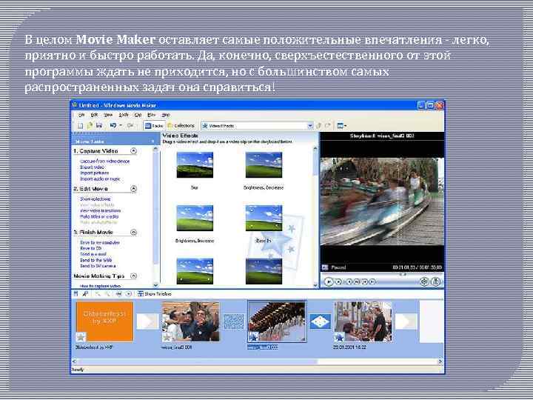Select the Brightness, Decrease effect thumbnail
Image resolution: width=533 pixels, height=400 pixels.
tap(264, 165)
